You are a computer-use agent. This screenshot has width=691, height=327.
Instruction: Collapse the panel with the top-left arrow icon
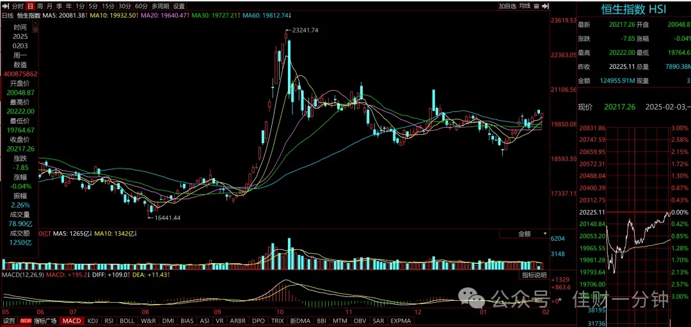(5, 6)
